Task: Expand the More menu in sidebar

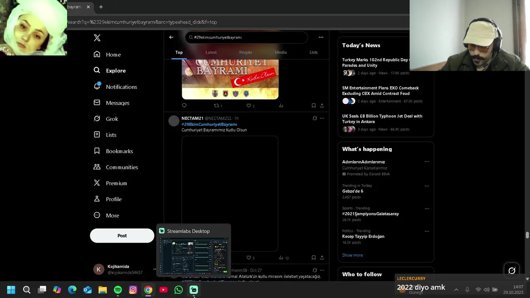Action: [x=106, y=215]
